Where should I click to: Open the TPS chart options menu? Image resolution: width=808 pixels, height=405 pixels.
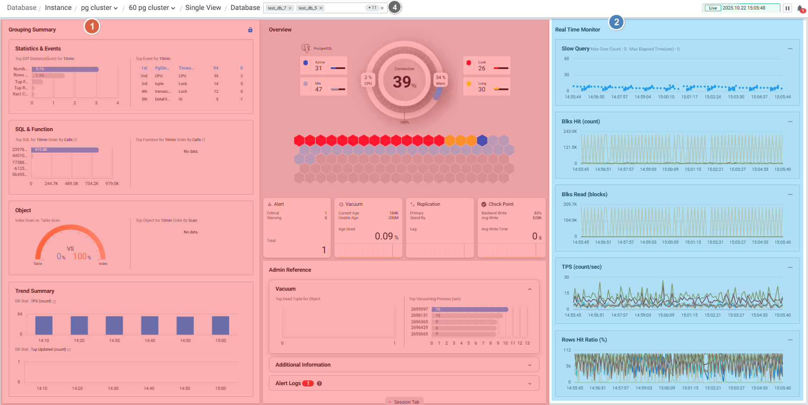coord(790,267)
